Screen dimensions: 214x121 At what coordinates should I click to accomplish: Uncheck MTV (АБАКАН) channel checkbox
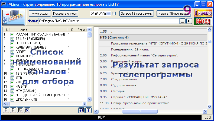[x=12, y=91]
